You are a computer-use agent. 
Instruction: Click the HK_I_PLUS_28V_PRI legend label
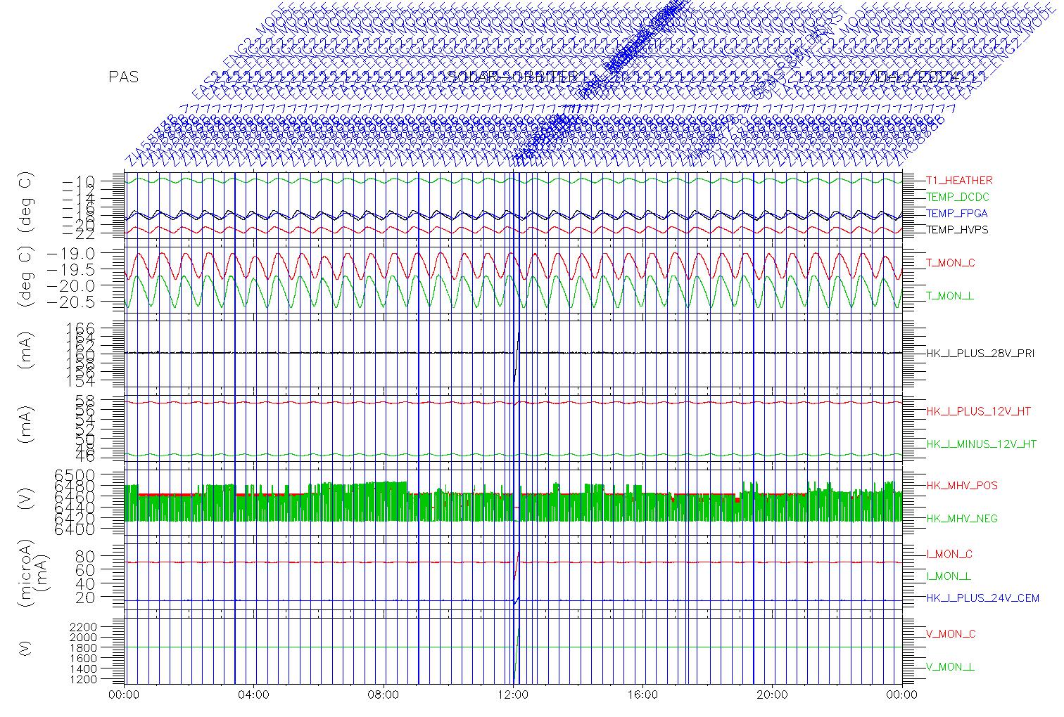point(980,354)
